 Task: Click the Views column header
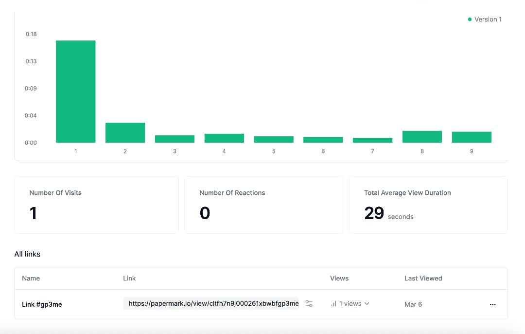tap(339, 278)
